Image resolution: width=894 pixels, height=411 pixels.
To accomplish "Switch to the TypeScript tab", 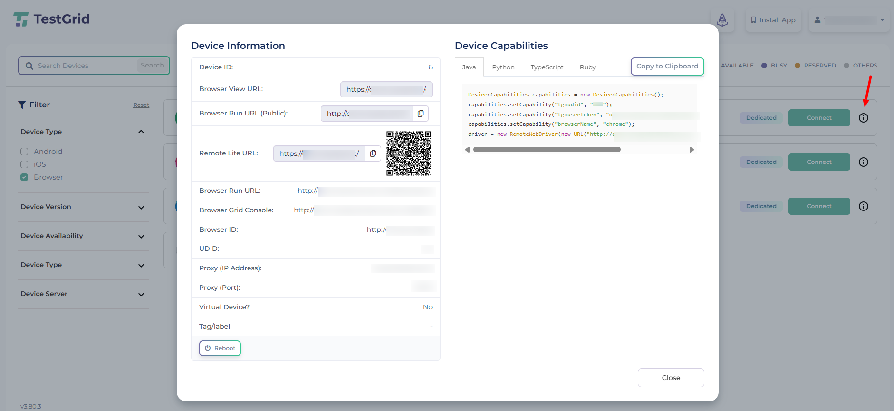I will coord(547,67).
